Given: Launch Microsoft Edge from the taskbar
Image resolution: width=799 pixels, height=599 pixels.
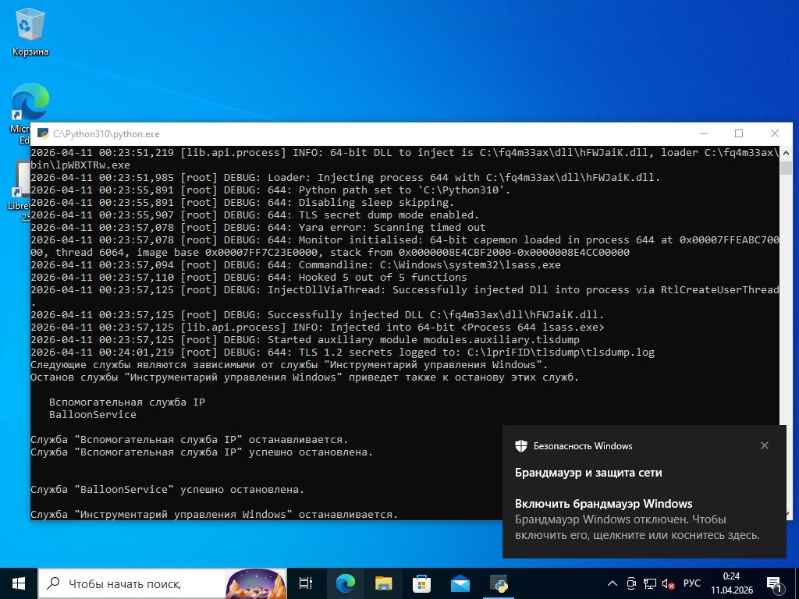Looking at the screenshot, I should 345,583.
